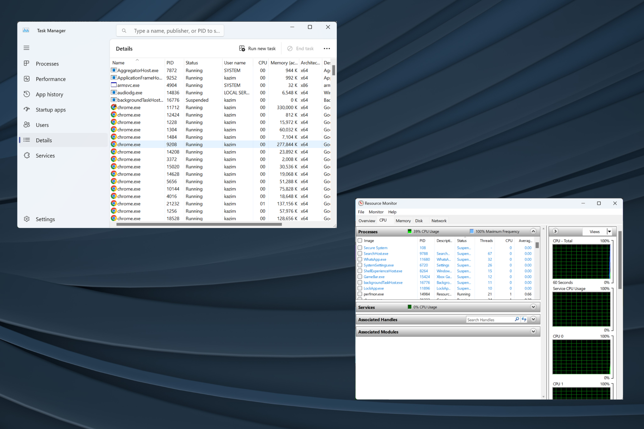Screen dimensions: 644x429
Task: Click the End task button
Action: pyautogui.click(x=301, y=49)
